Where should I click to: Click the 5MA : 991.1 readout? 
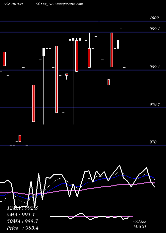(x=21, y=215)
